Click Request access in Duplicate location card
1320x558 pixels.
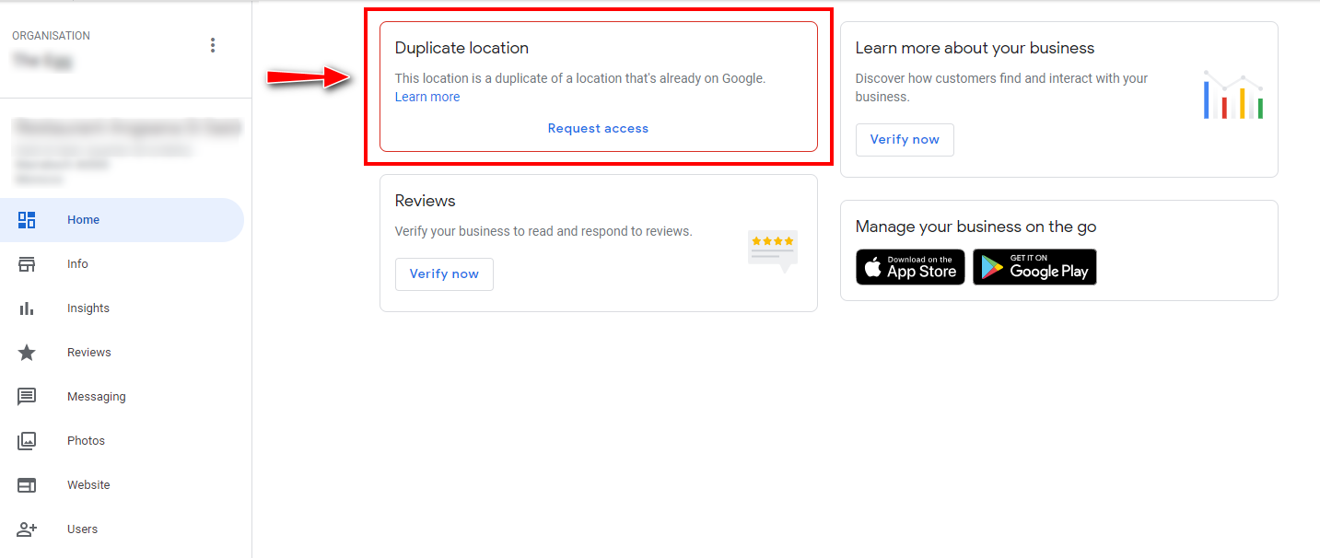point(598,129)
